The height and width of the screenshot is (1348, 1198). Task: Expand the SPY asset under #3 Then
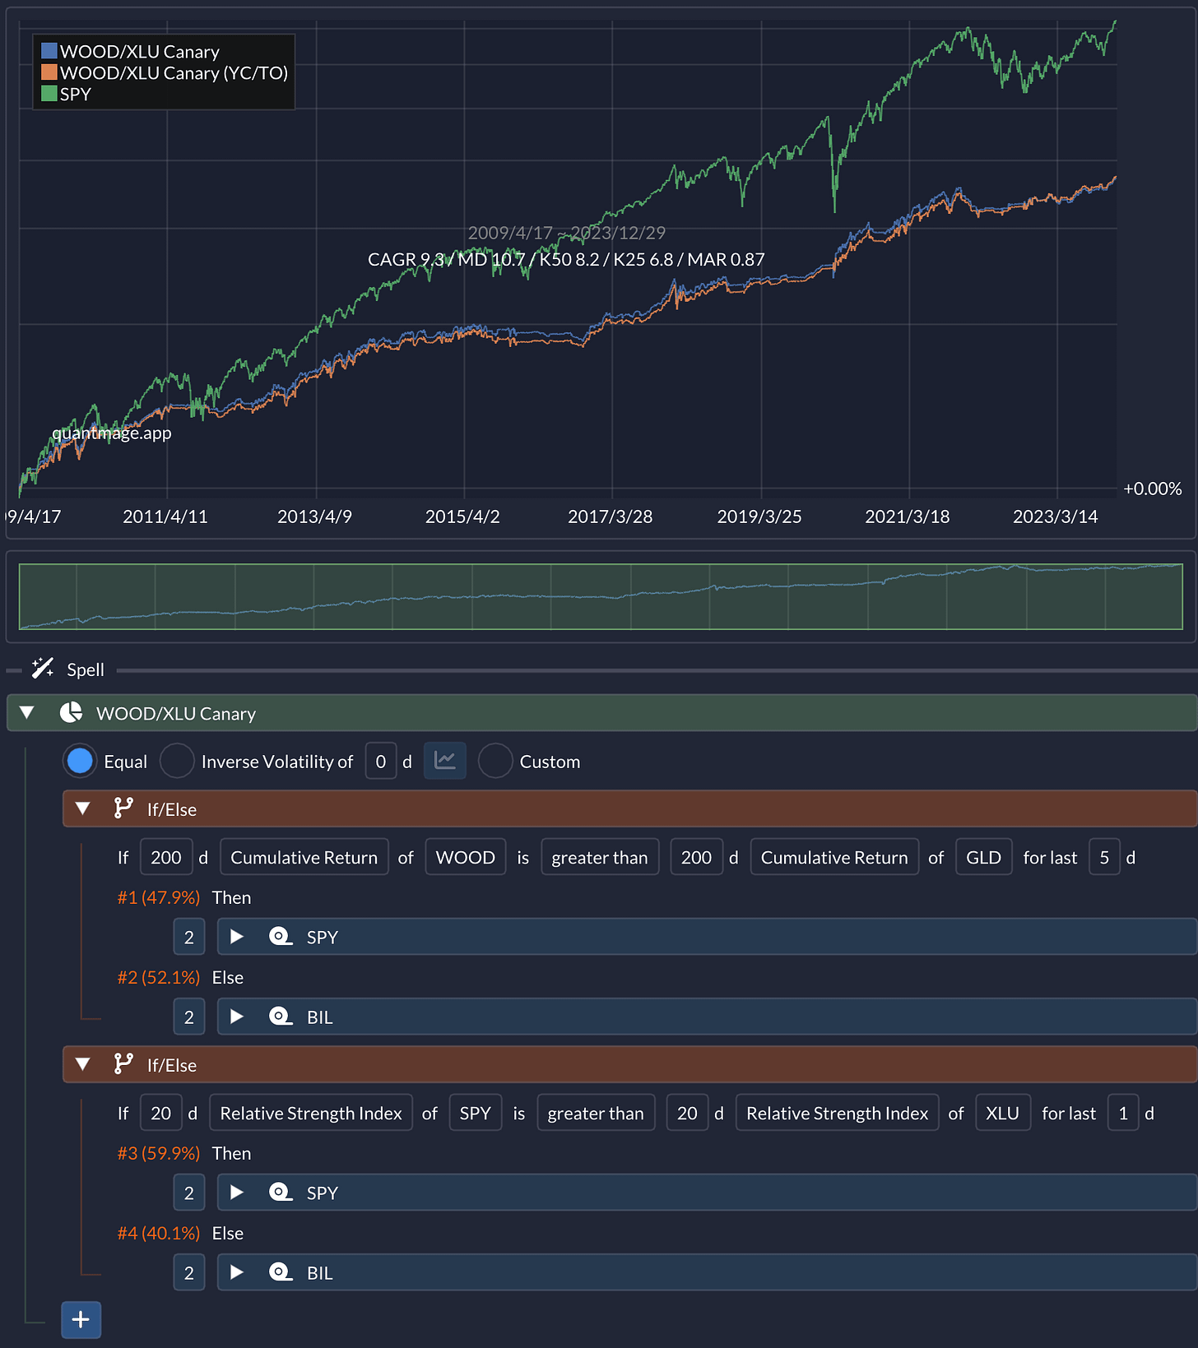[237, 1192]
